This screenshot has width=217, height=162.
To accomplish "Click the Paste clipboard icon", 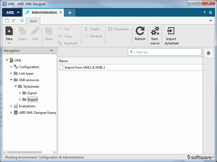I will pyautogui.click(x=49, y=31).
